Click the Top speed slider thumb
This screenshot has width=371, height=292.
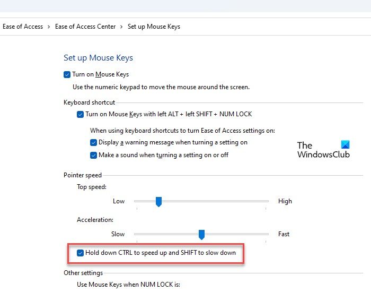coord(158,202)
